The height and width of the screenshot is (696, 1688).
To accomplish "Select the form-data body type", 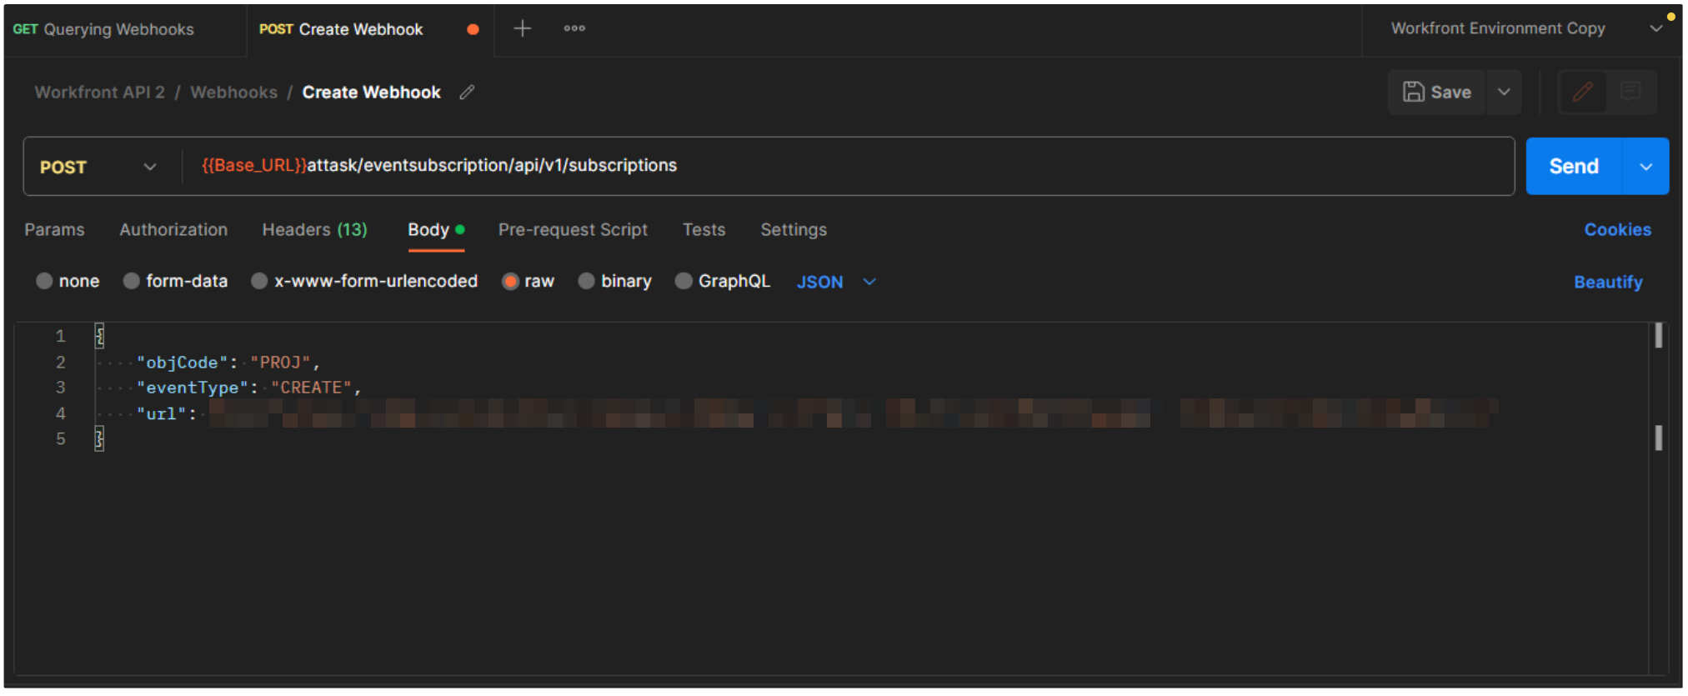I will (x=132, y=282).
